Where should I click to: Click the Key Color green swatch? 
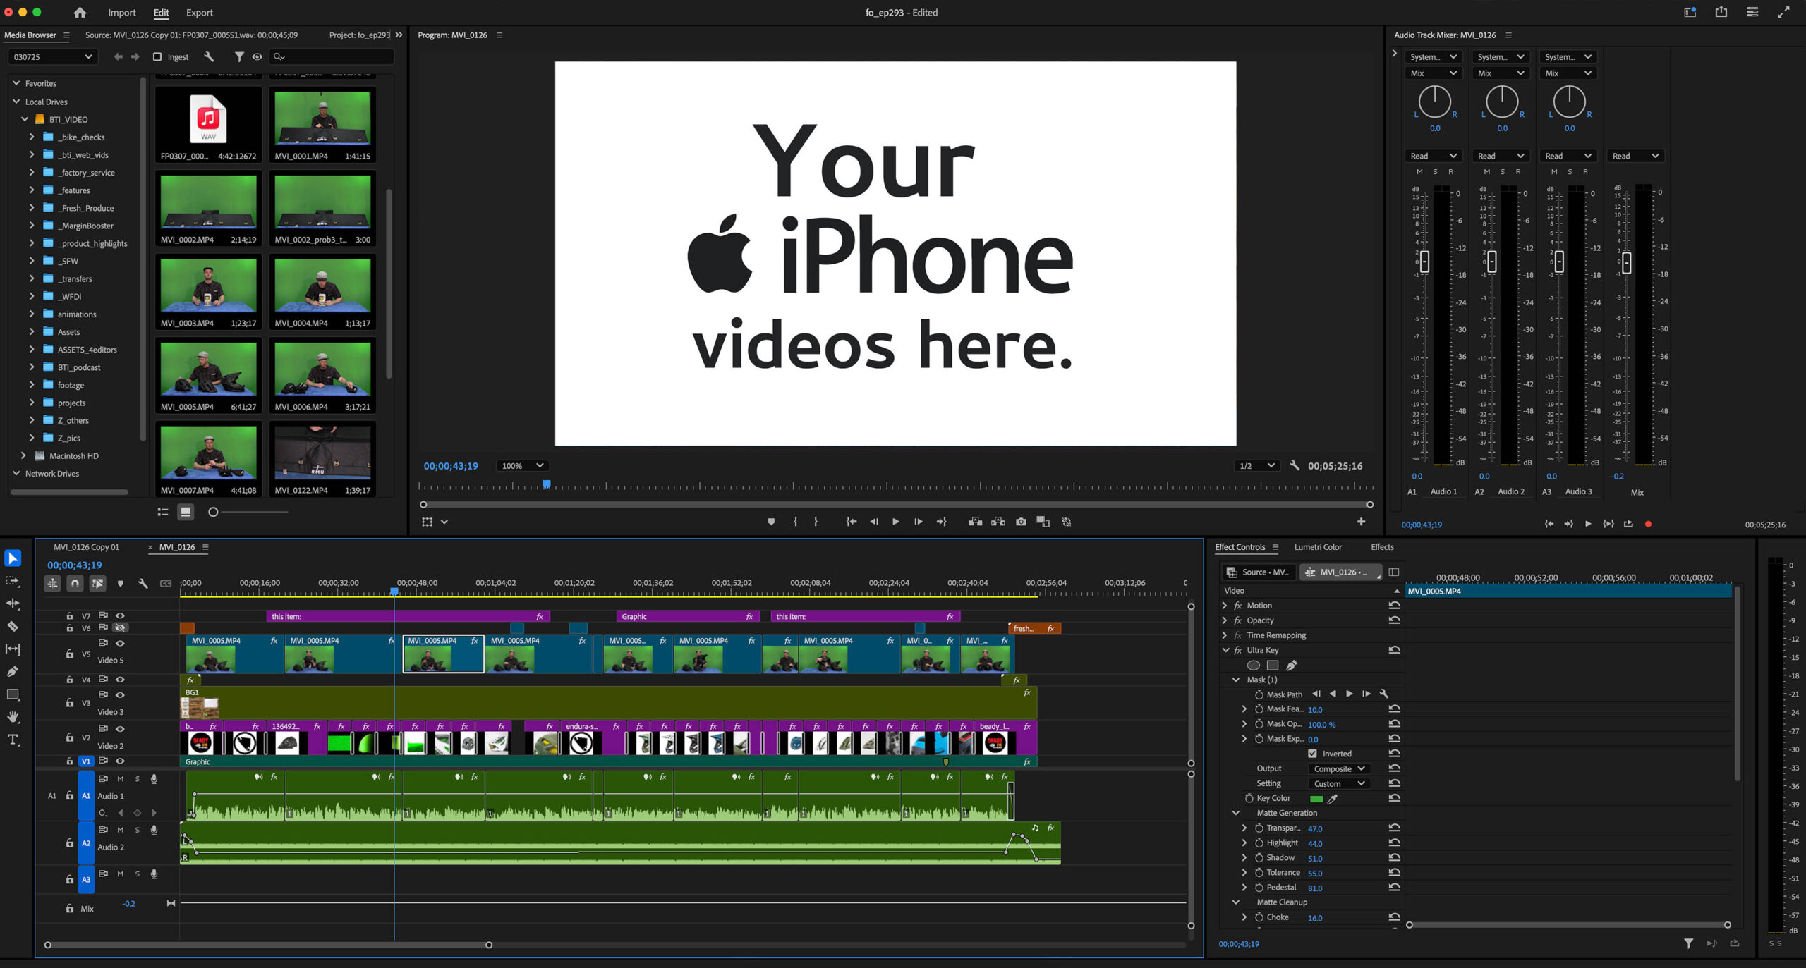click(1316, 799)
